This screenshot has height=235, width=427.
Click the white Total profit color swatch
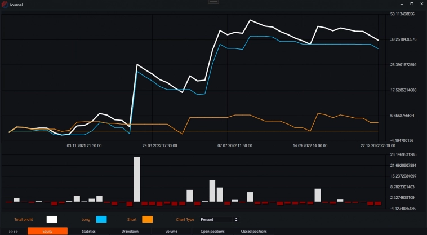(x=52, y=219)
